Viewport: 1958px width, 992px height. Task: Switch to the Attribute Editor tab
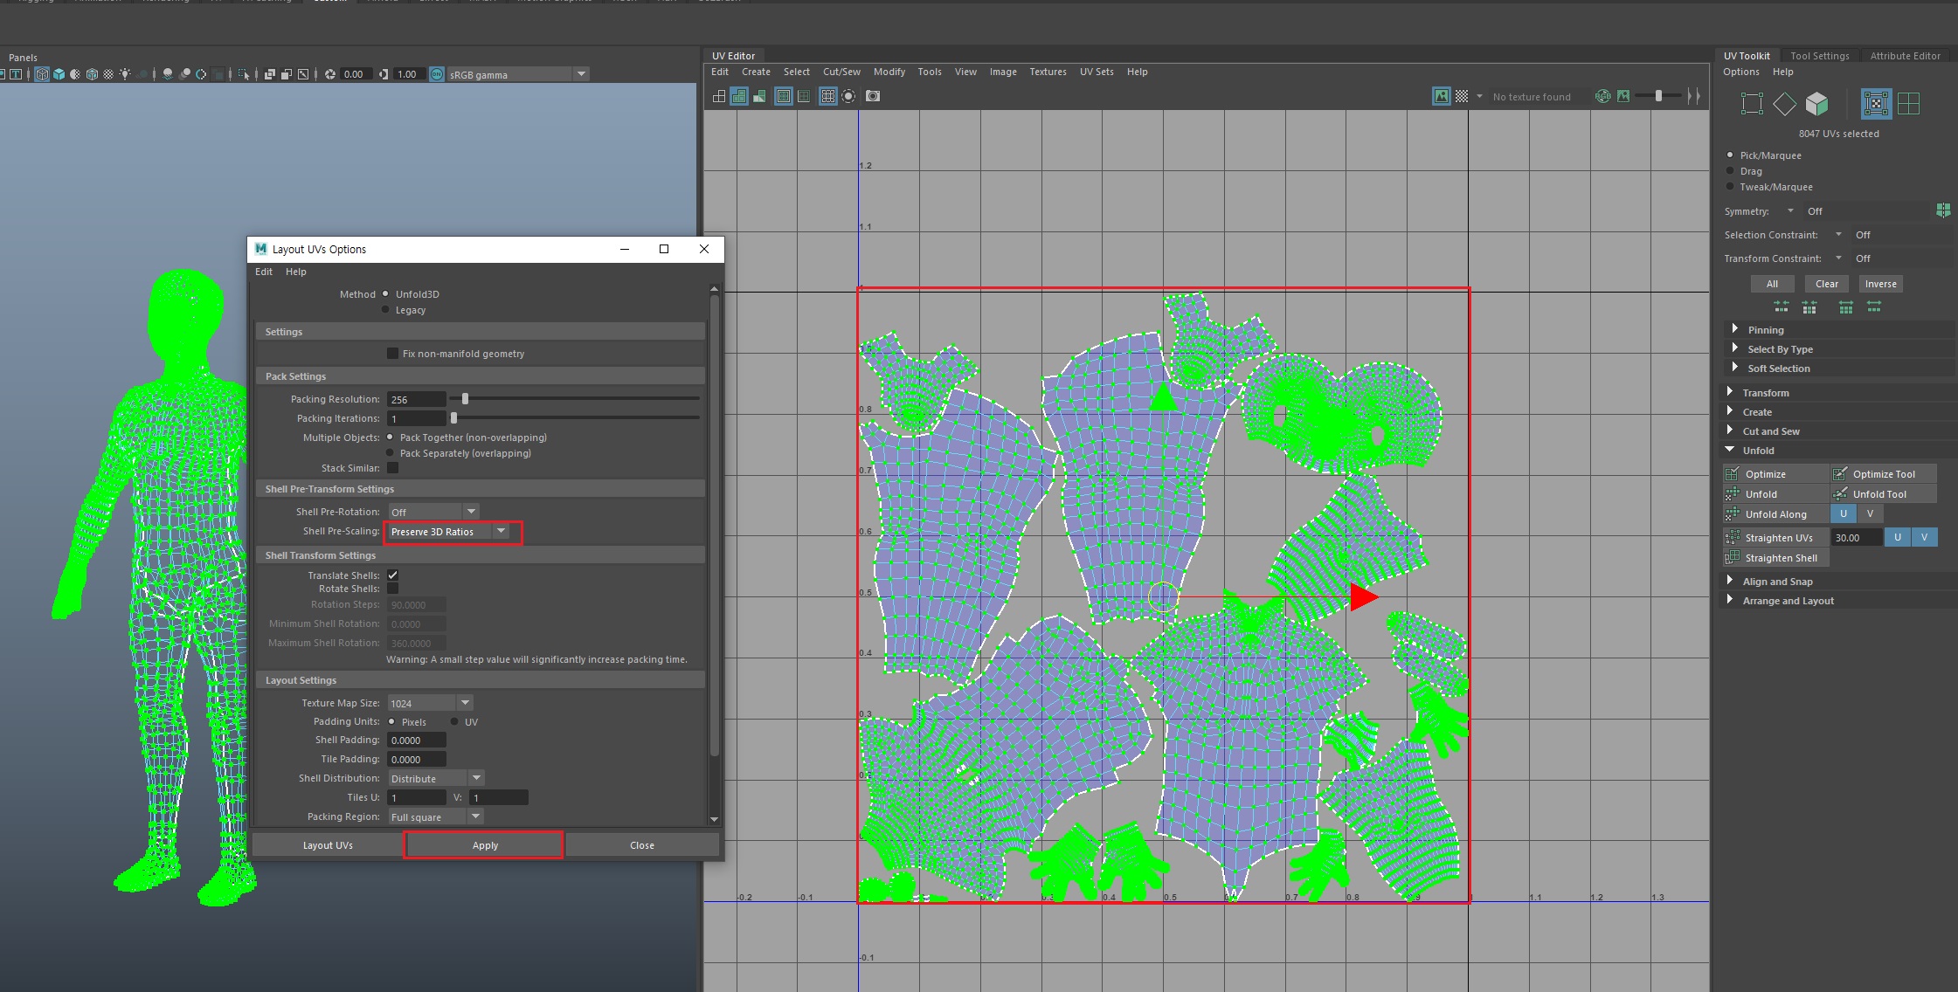tap(1905, 56)
